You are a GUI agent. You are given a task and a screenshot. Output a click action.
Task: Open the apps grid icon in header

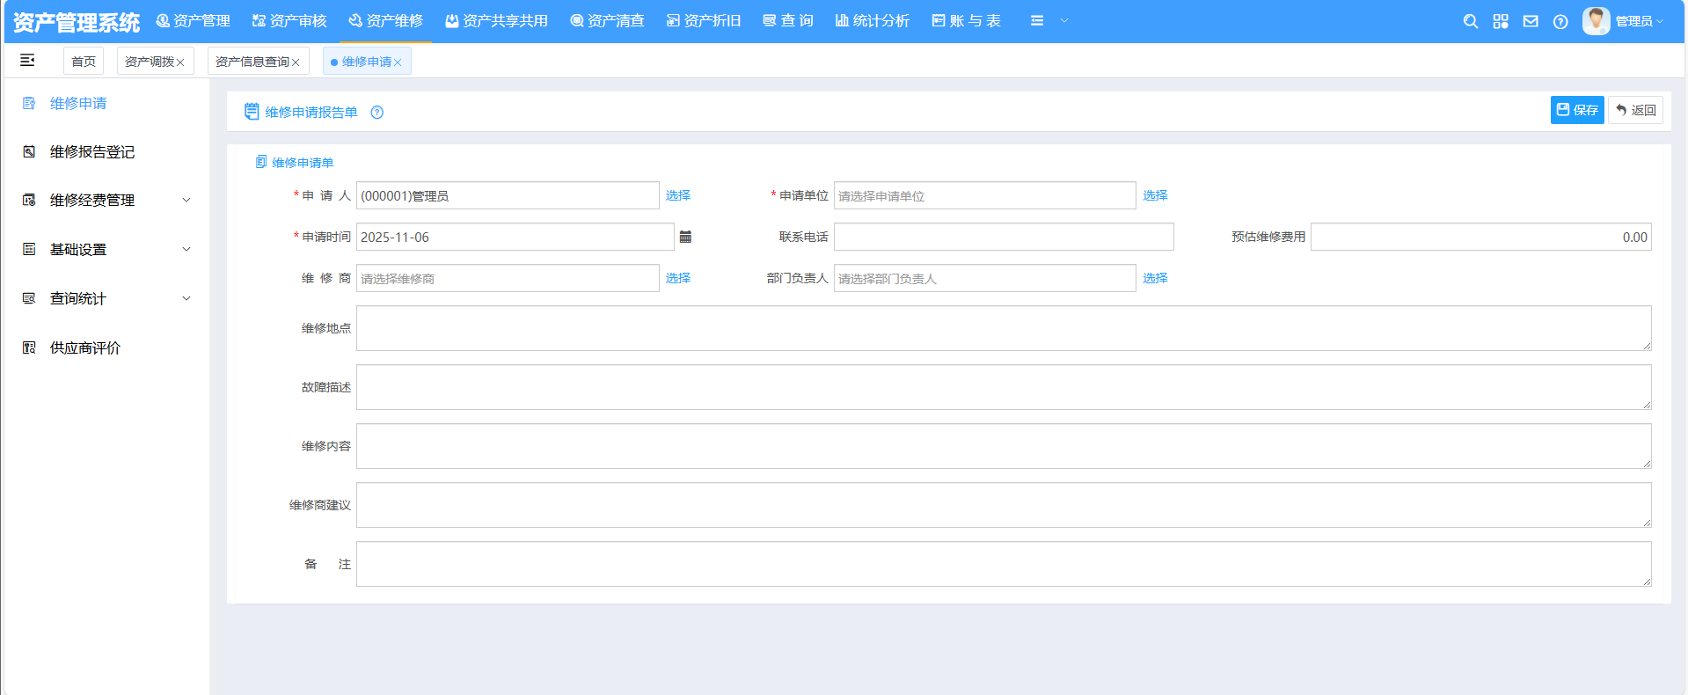pyautogui.click(x=1501, y=21)
